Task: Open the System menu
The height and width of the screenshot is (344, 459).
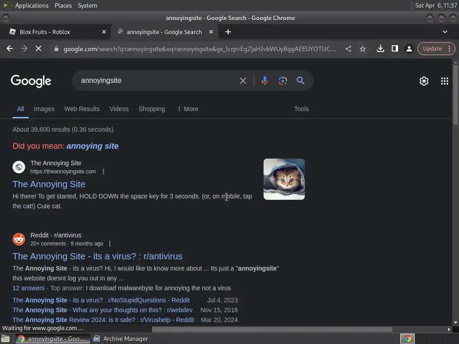Action: point(87,5)
